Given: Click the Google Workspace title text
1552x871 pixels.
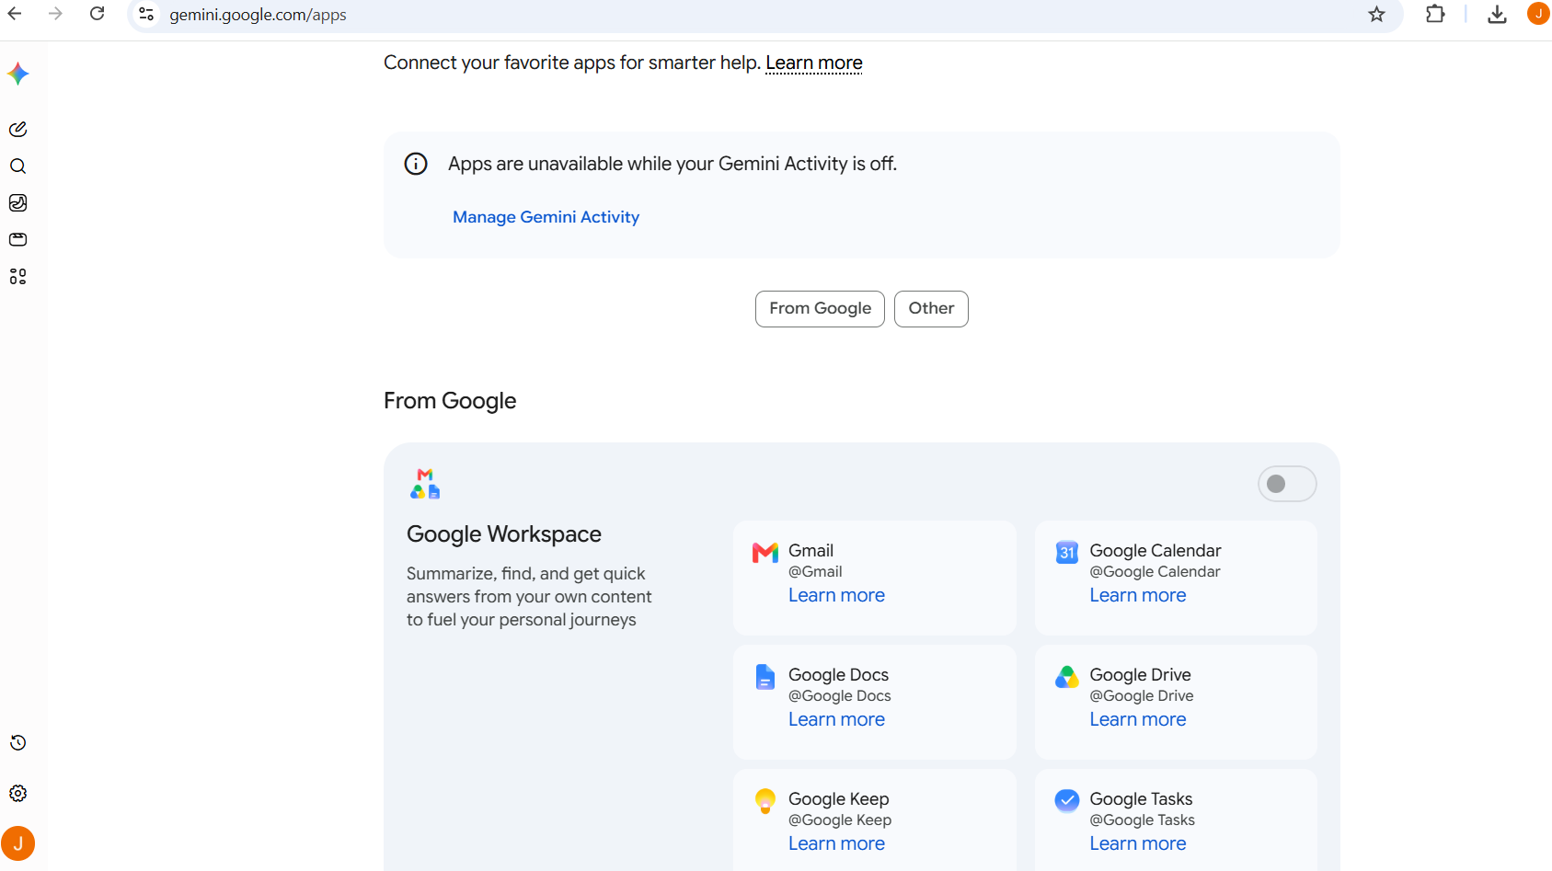Looking at the screenshot, I should pos(504,534).
